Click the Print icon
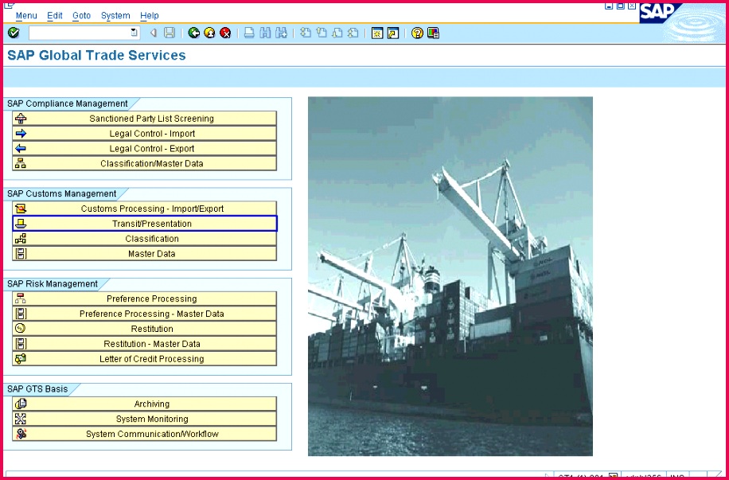The image size is (729, 480). point(250,33)
